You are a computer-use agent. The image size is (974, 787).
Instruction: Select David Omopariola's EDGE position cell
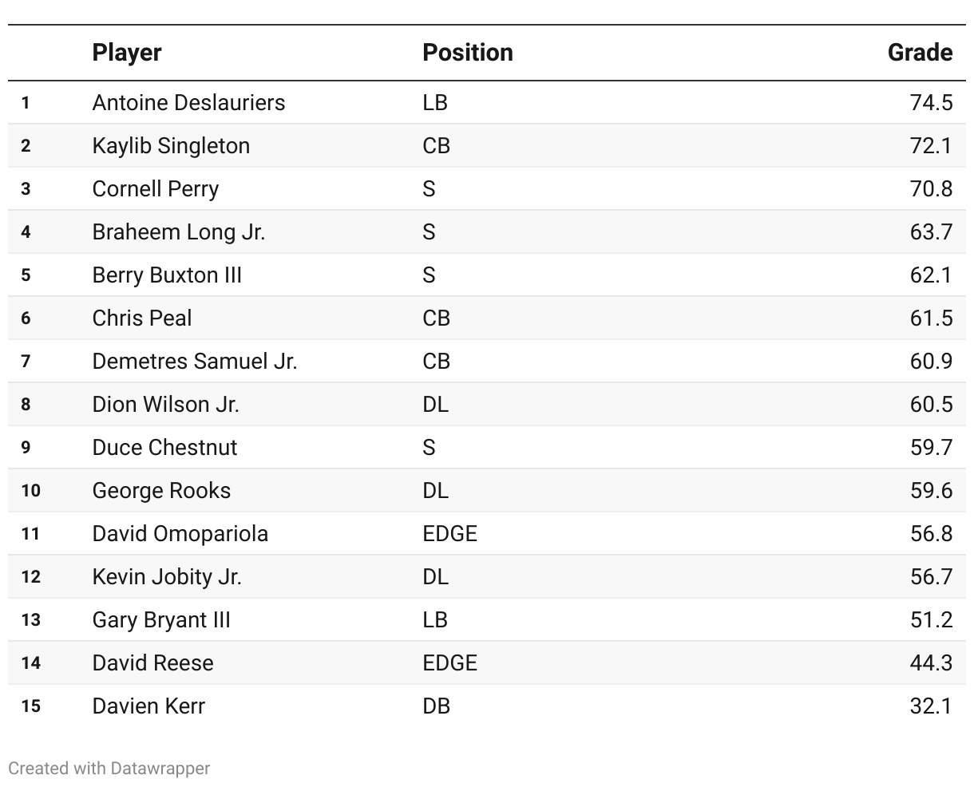click(x=450, y=533)
